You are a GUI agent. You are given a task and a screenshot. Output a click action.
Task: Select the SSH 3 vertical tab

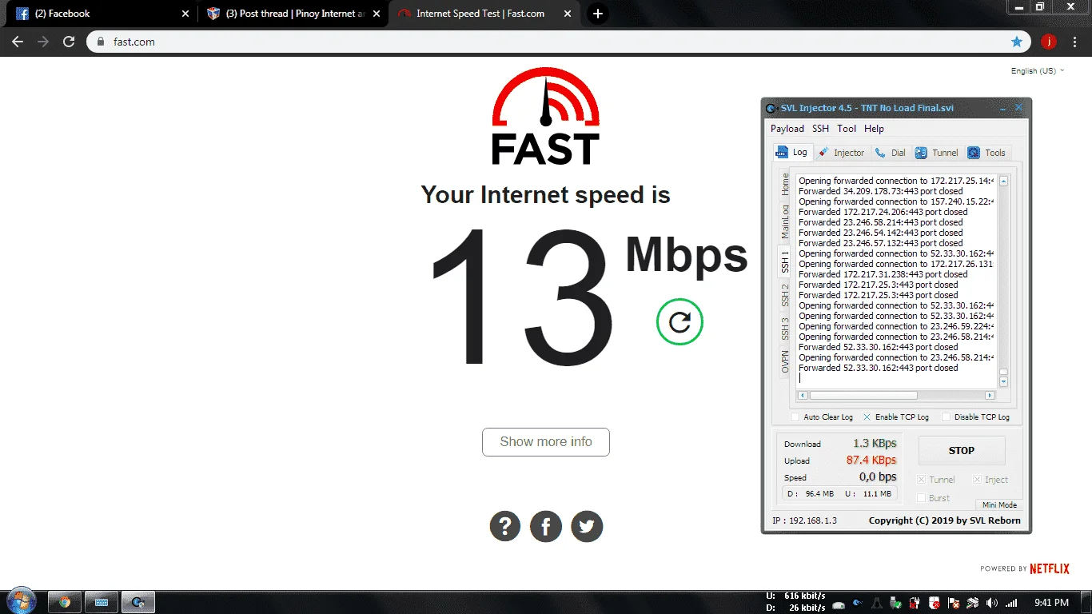tap(785, 329)
